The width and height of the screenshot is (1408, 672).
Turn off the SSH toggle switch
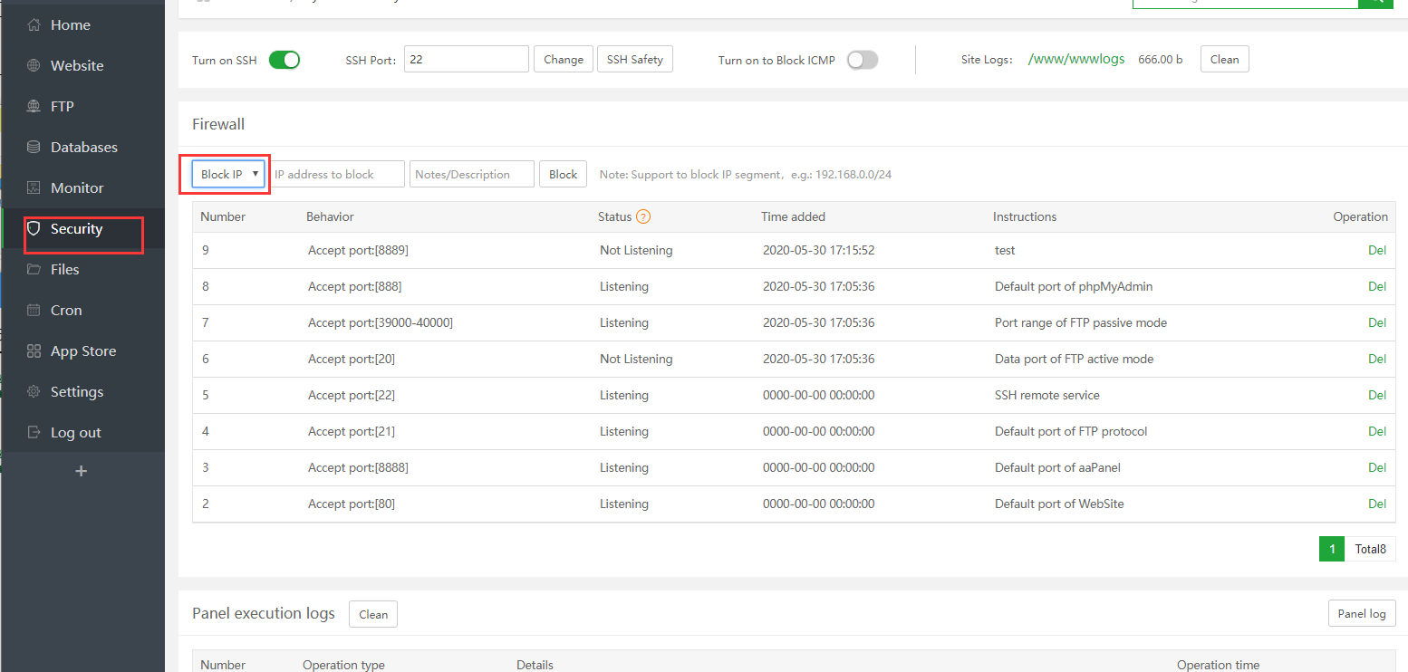pyautogui.click(x=284, y=60)
